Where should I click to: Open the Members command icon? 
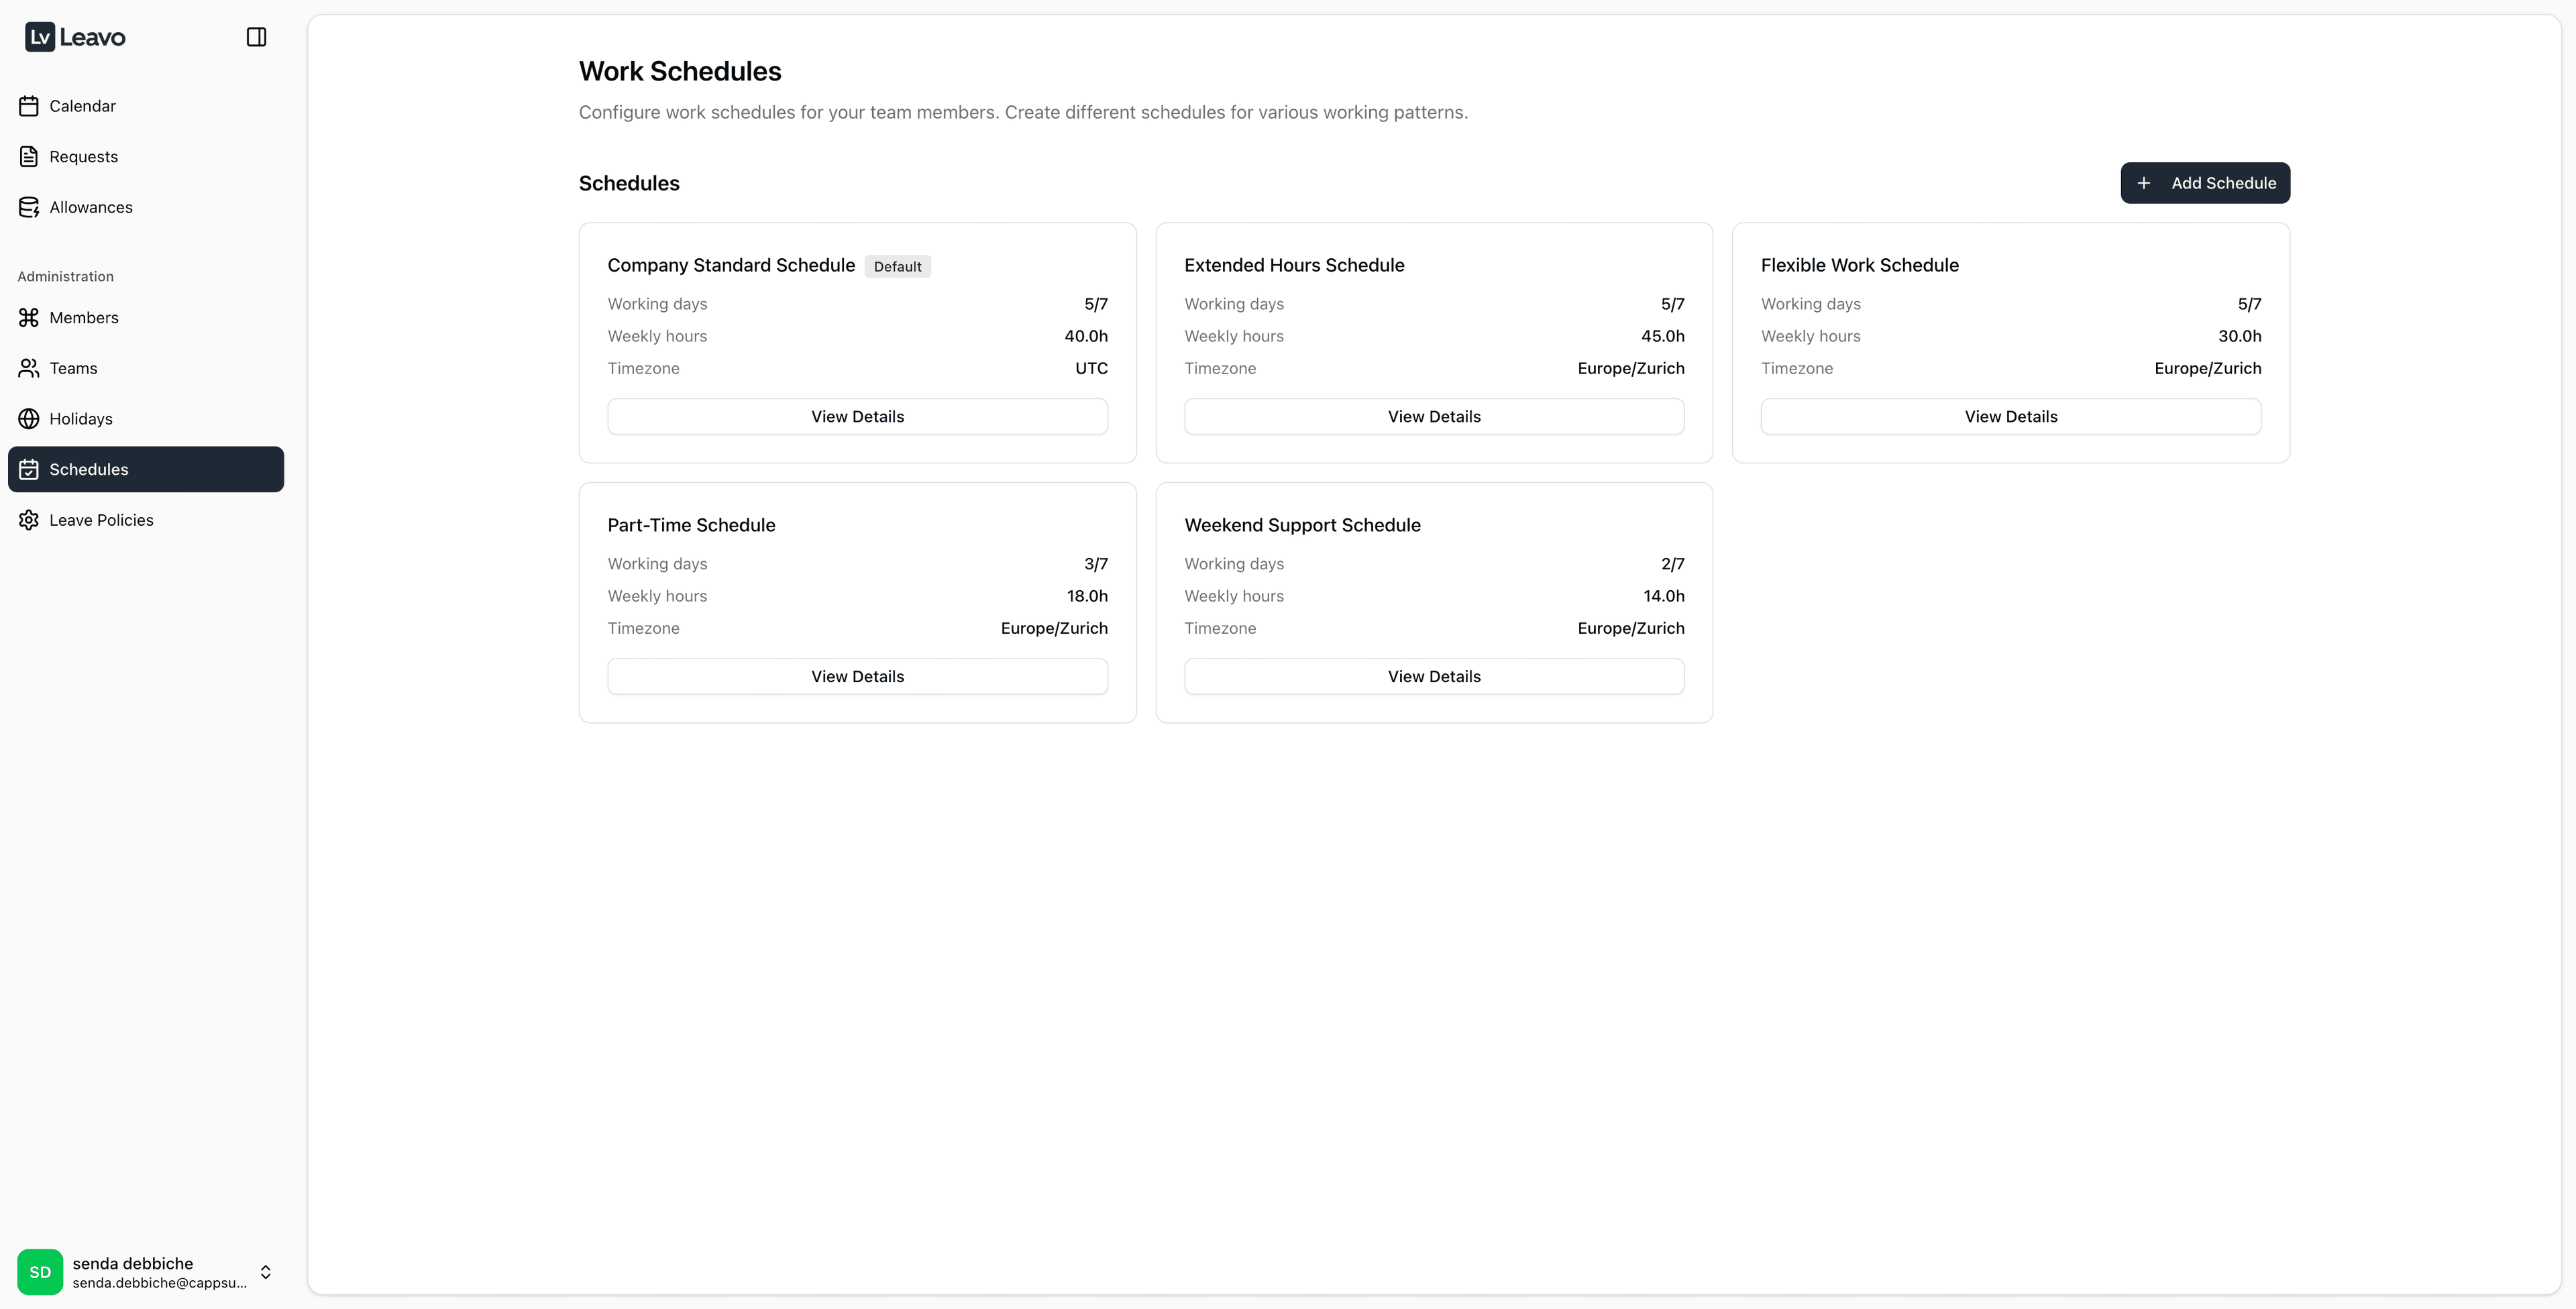point(29,317)
